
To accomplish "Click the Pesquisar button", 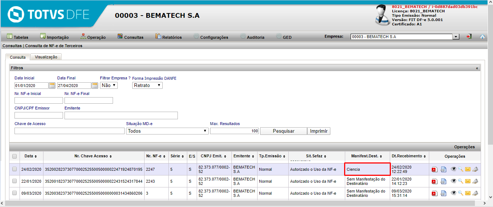I will (284, 131).
